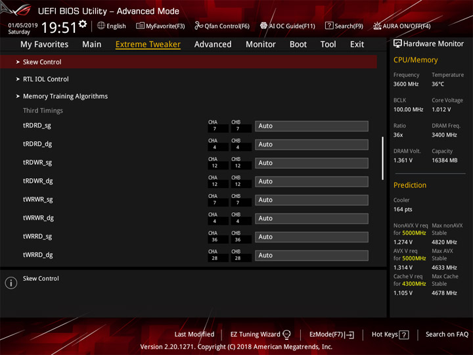Click the Third Timings heading
473x355 pixels.
[x=43, y=111]
